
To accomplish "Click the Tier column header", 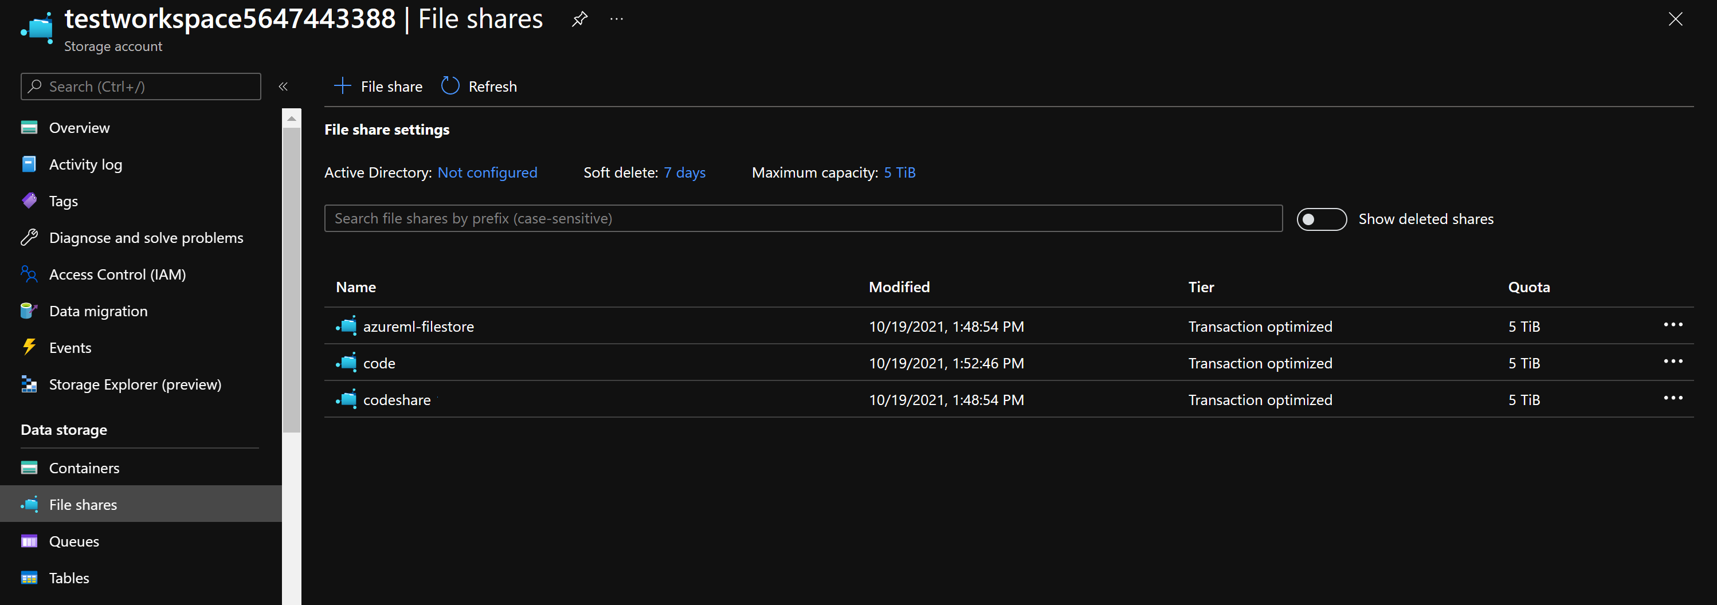I will point(1201,287).
